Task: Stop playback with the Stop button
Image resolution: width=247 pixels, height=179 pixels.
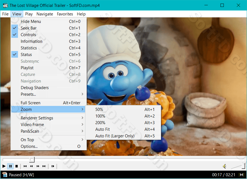Action: [17, 166]
